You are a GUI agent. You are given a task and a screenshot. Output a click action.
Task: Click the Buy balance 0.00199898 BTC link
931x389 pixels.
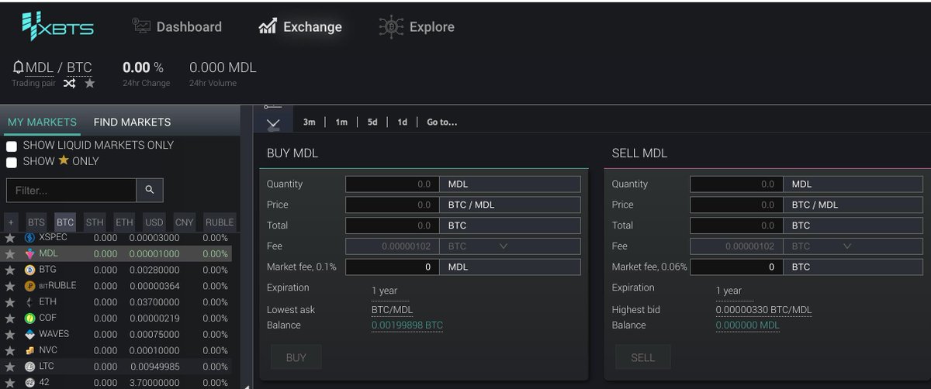point(407,325)
